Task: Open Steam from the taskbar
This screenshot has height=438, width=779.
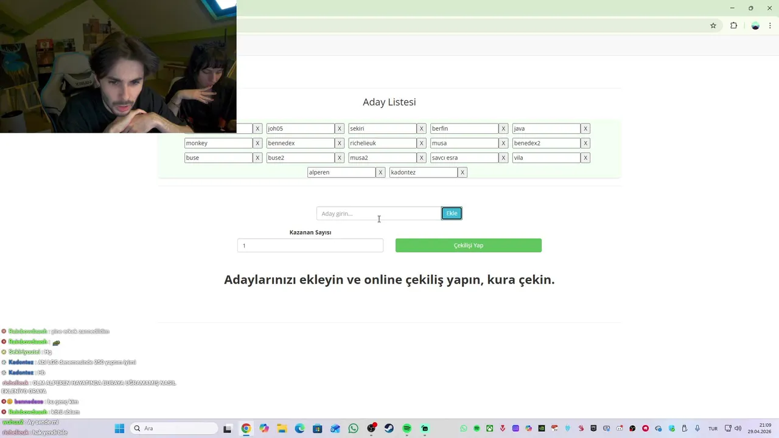Action: coord(389,428)
